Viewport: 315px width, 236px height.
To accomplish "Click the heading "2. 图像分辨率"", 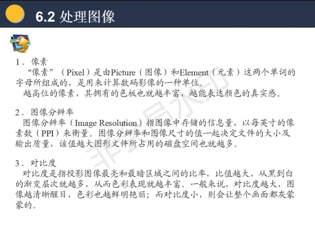I will coord(44,112).
